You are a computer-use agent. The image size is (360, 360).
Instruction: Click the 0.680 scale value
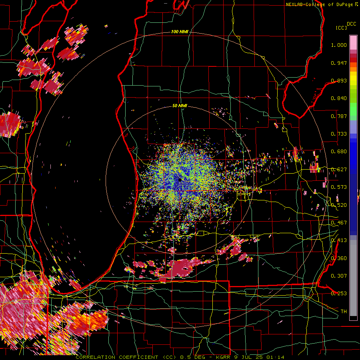click(339, 152)
